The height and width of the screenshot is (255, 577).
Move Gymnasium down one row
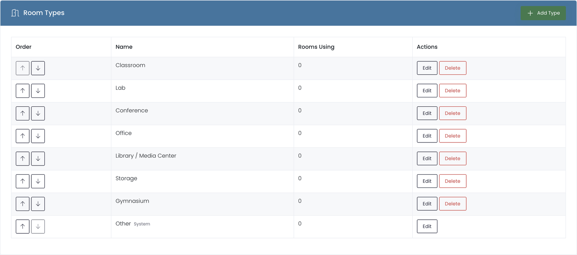38,204
